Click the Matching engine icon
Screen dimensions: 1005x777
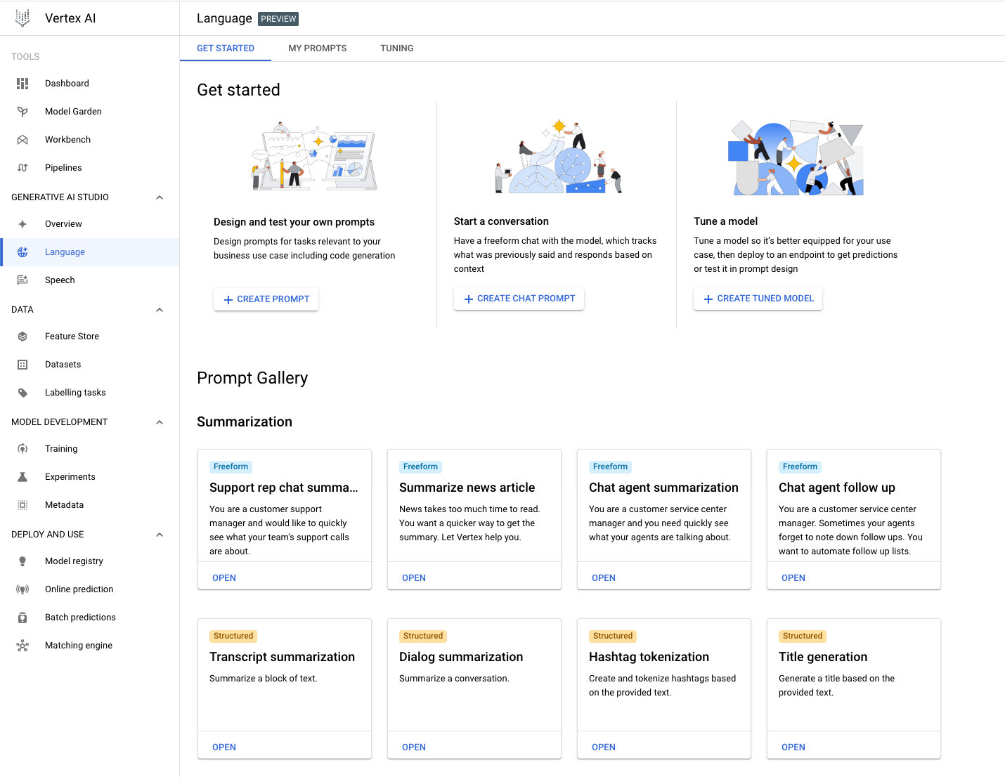(x=22, y=646)
